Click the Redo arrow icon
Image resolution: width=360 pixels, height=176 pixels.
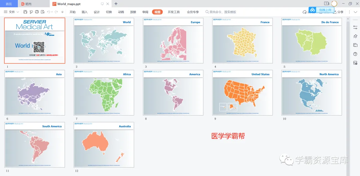(x=56, y=12)
